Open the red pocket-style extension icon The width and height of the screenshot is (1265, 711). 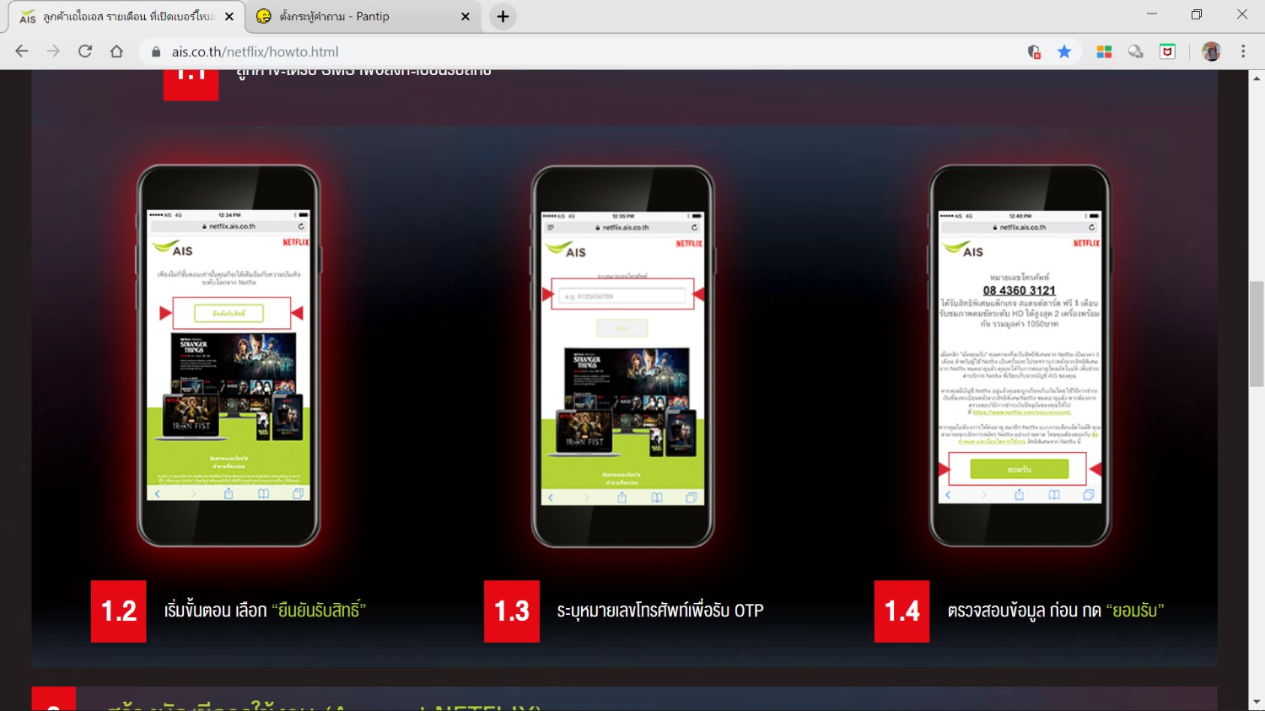1168,51
